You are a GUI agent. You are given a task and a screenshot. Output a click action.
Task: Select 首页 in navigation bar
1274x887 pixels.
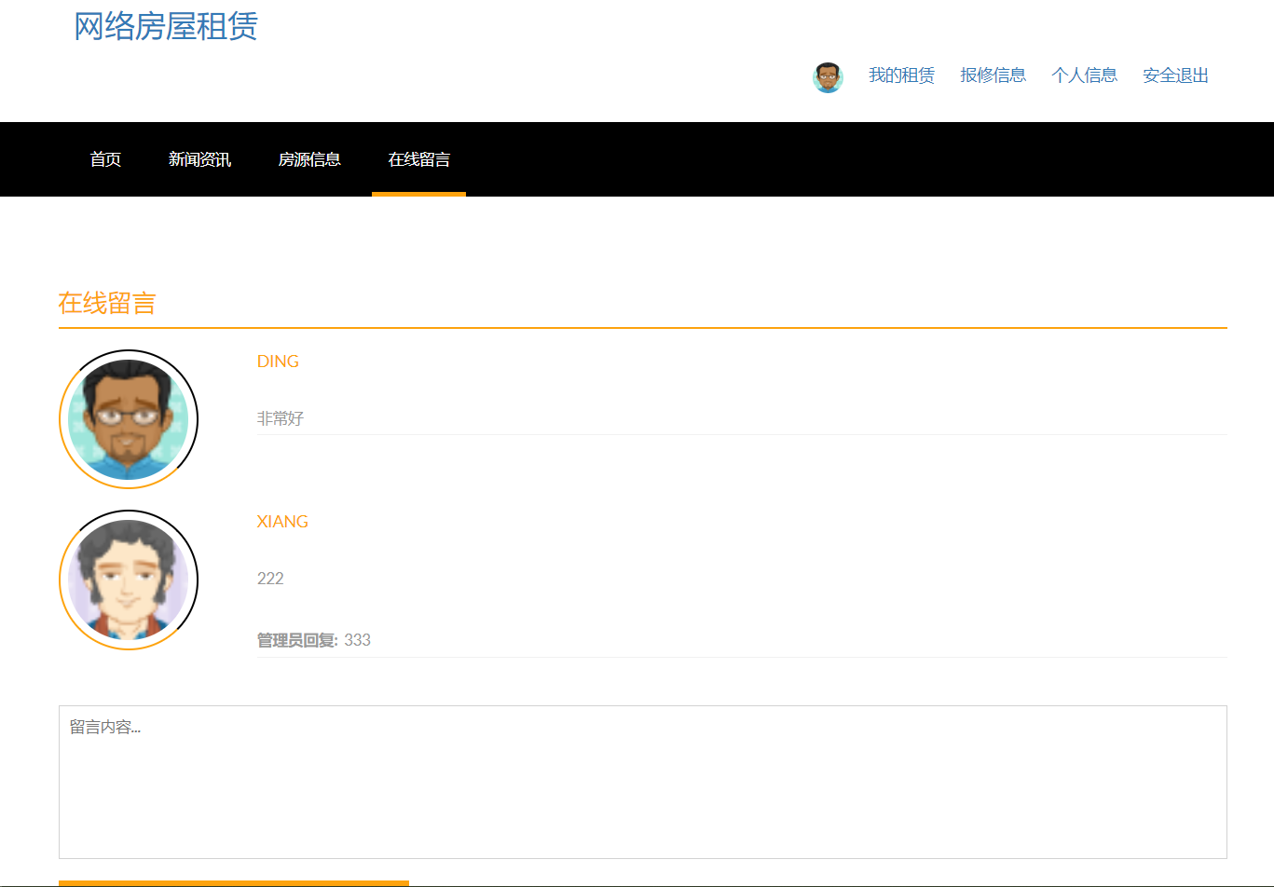(x=105, y=159)
